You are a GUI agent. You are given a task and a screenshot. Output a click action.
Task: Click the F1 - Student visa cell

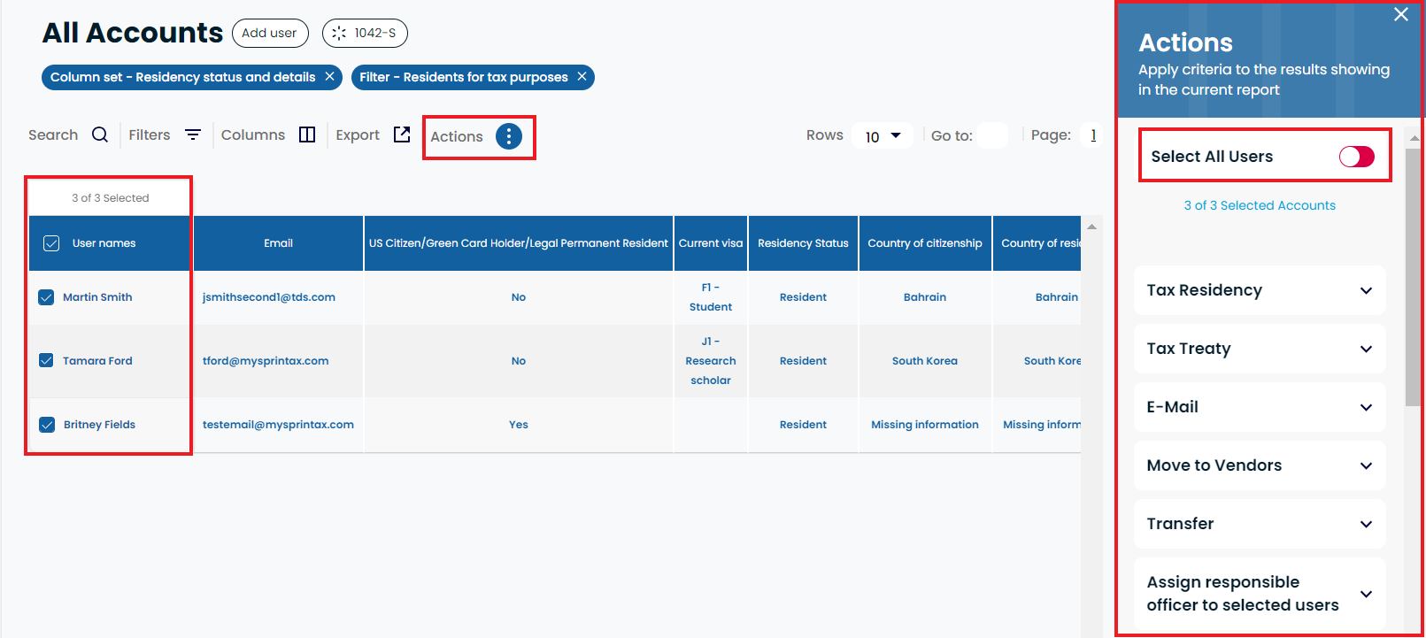(x=711, y=297)
